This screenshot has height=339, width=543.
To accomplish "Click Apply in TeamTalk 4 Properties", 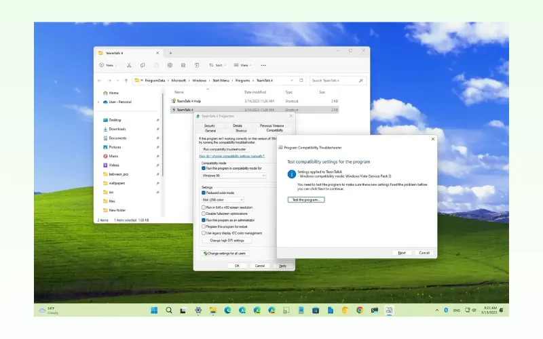I will point(282,266).
